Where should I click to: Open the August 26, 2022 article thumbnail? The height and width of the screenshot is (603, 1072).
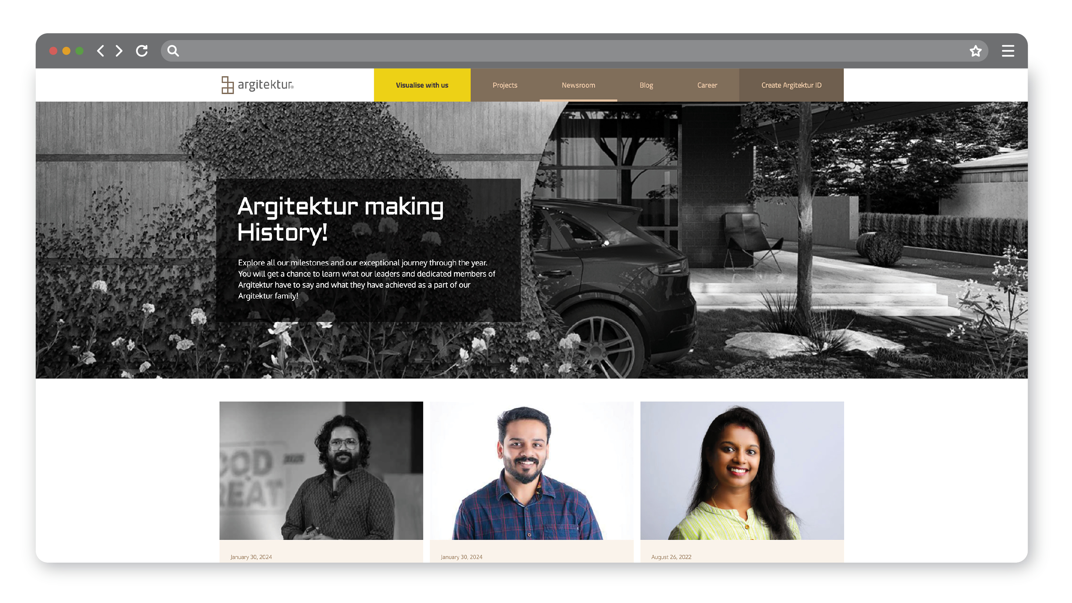tap(742, 471)
